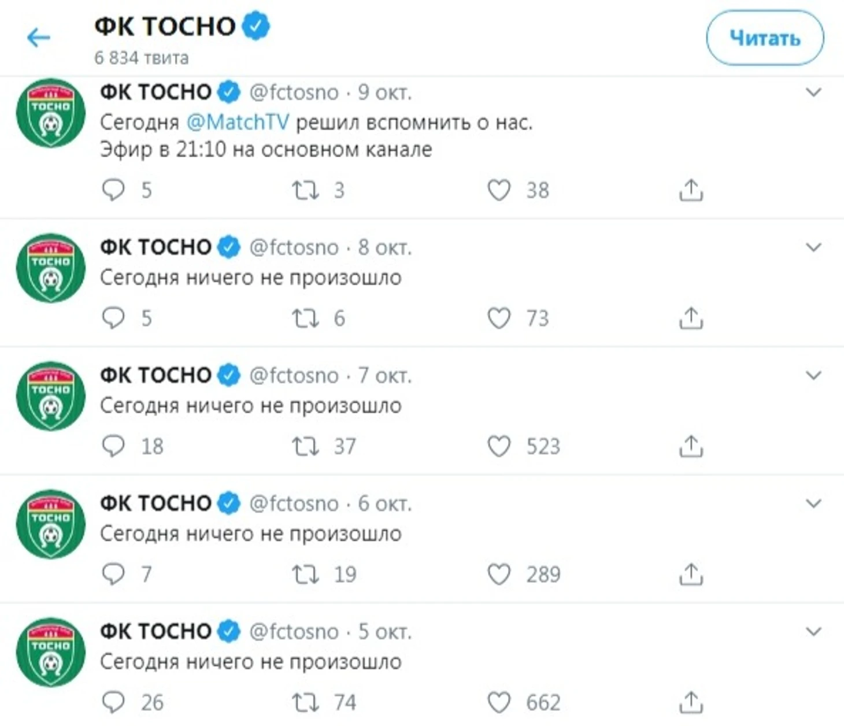Open the 5 окт. tweet dropdown chevron
This screenshot has width=844, height=726.
[x=813, y=632]
